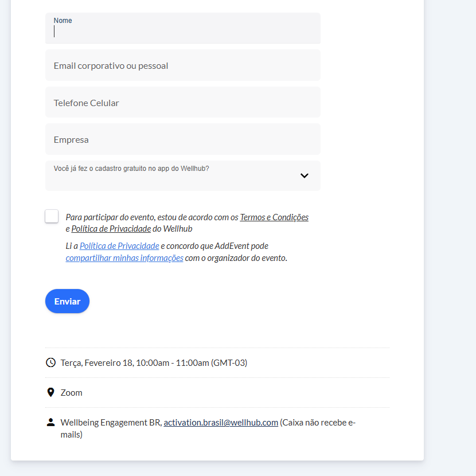
Task: Click the Zoom location text
Action: [x=72, y=393]
